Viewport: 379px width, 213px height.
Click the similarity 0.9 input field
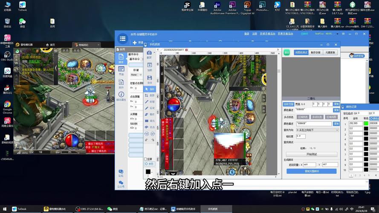[x=301, y=136]
